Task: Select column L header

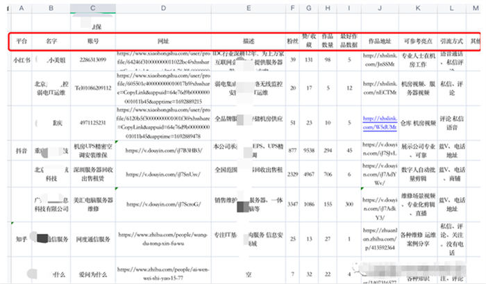Action: click(x=452, y=8)
